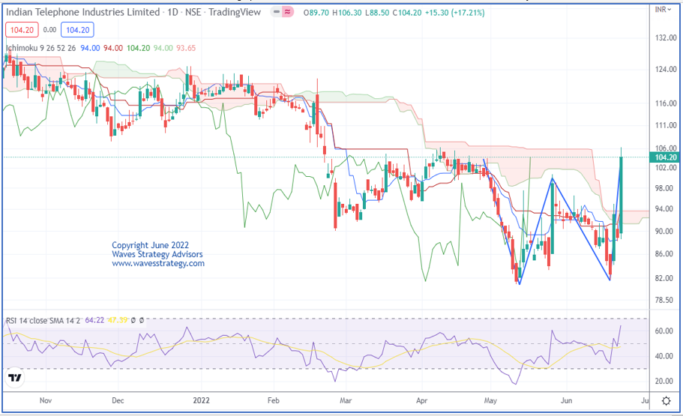Click the RSI 14 close SMA 14 2 label
The height and width of the screenshot is (416, 683).
click(x=43, y=321)
